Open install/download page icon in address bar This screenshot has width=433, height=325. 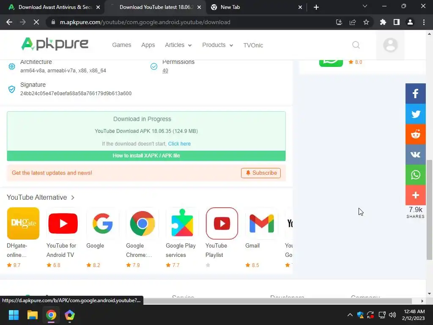coord(339,22)
